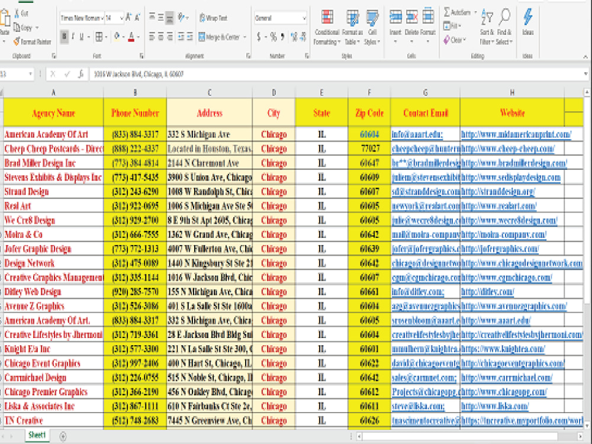Add a new sheet plus button
This screenshot has height=444, width=592.
[63, 436]
